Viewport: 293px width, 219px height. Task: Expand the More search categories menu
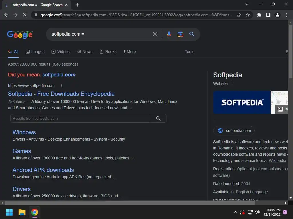coord(130,52)
